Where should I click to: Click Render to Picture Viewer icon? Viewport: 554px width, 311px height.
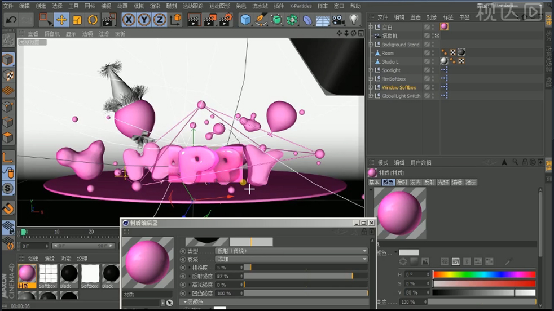pyautogui.click(x=210, y=20)
